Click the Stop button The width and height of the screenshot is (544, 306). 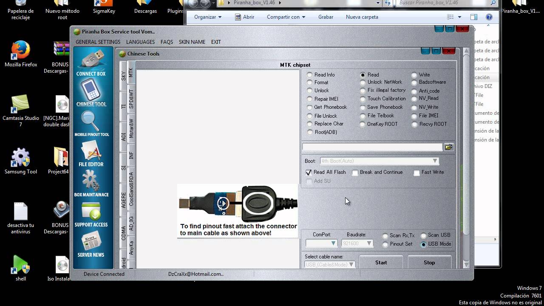[429, 262]
